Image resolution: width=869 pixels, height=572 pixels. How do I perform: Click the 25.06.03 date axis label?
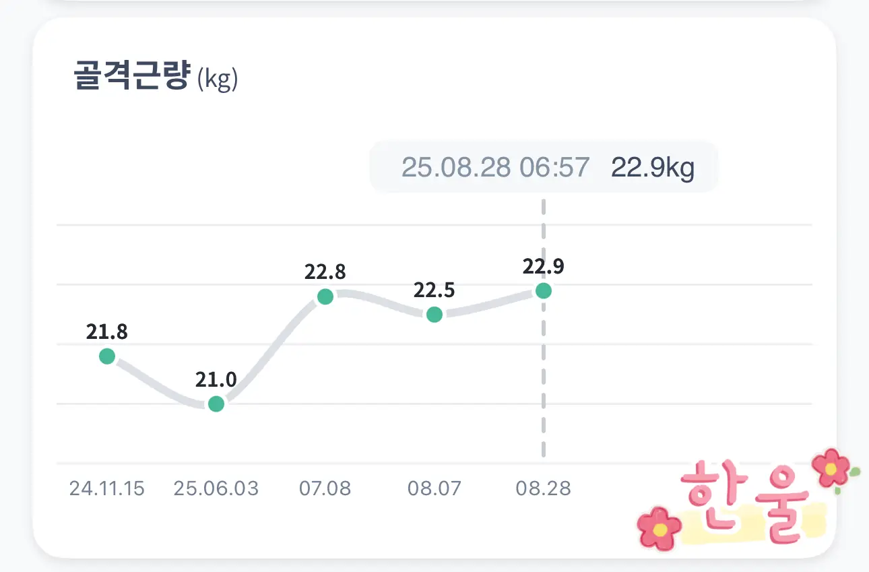(216, 488)
